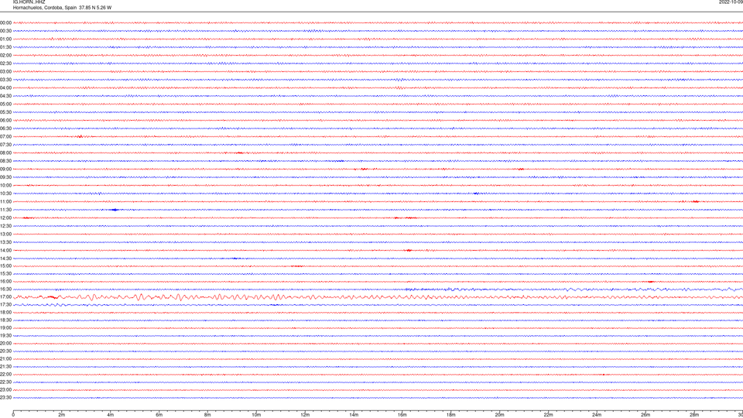
Task: Select the 18:30 row label
Action: tap(5, 320)
